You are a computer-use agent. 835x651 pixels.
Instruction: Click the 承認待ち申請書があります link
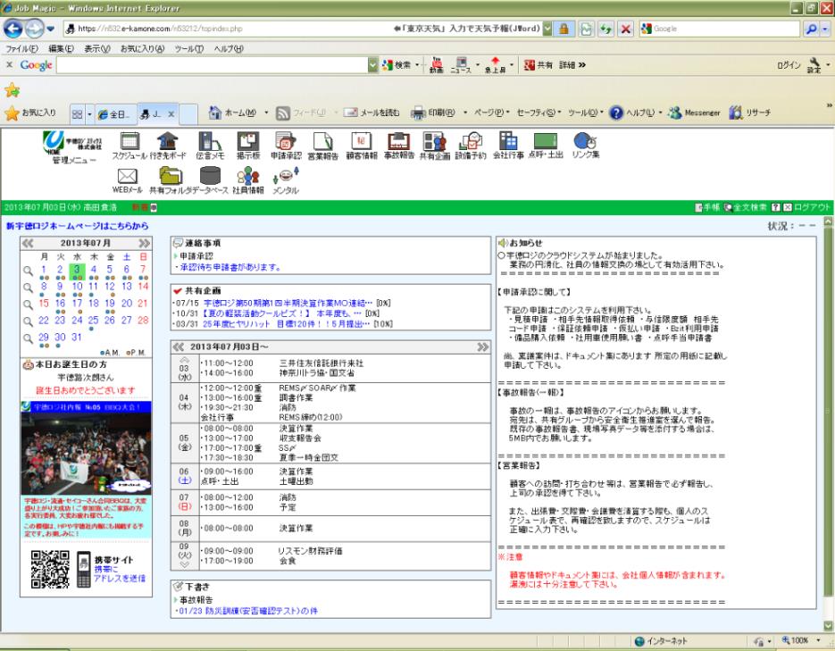(x=228, y=266)
